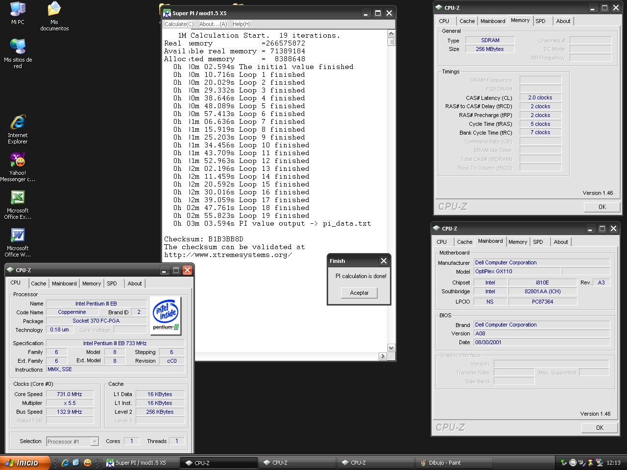
Task: Click Aceptar in the Finish dialog
Action: pyautogui.click(x=359, y=293)
